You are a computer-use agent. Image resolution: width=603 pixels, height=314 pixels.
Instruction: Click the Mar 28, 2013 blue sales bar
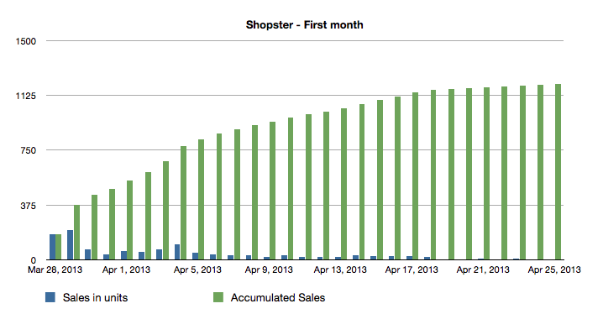tap(52, 247)
